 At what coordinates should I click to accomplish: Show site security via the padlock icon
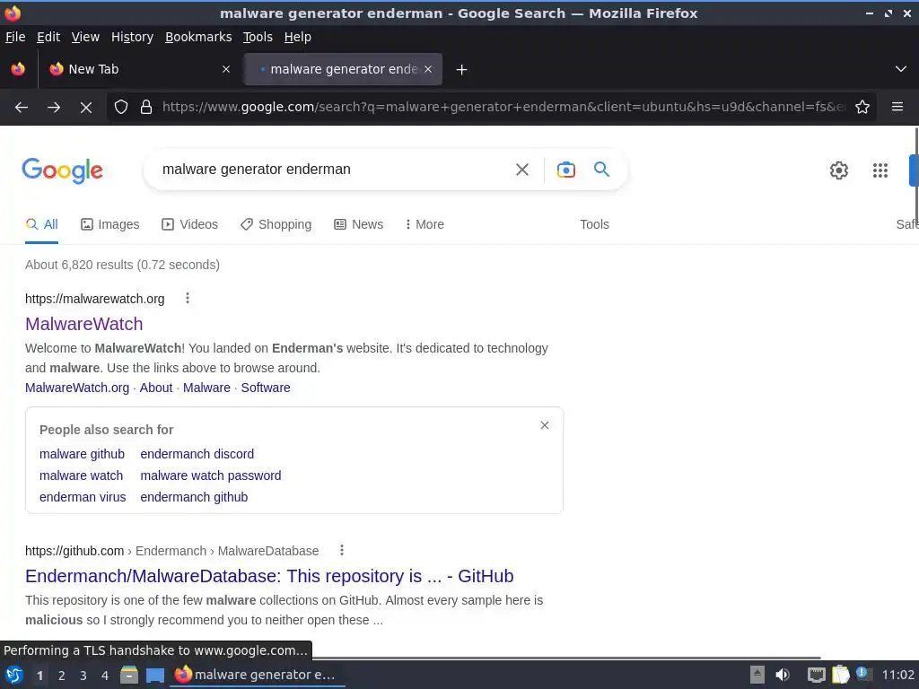pyautogui.click(x=146, y=107)
